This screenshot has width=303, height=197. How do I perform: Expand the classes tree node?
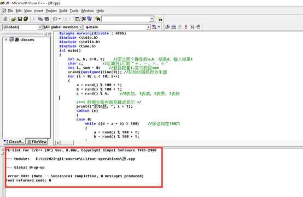(x=6, y=40)
